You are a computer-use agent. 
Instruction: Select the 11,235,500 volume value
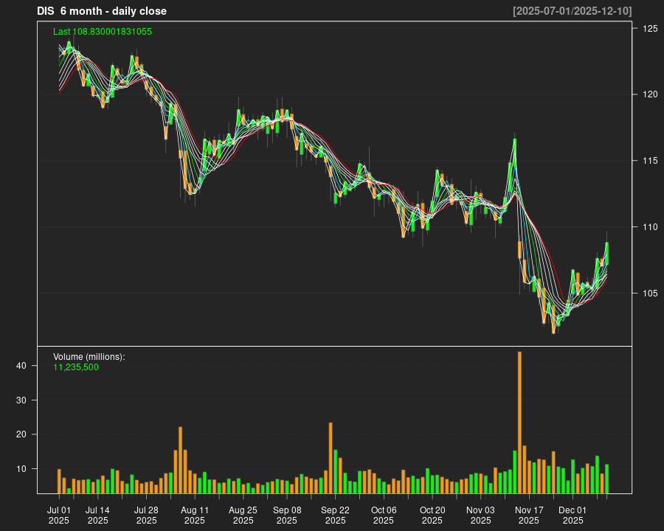76,367
